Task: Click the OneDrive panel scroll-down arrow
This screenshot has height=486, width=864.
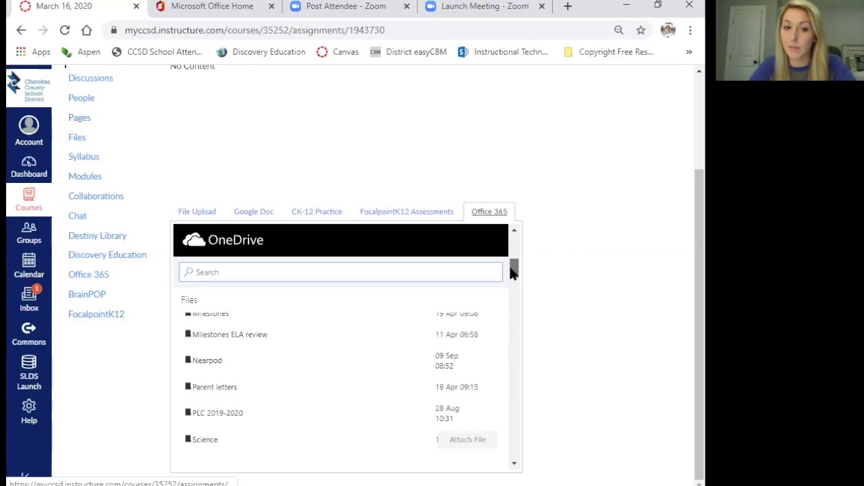Action: tap(514, 463)
